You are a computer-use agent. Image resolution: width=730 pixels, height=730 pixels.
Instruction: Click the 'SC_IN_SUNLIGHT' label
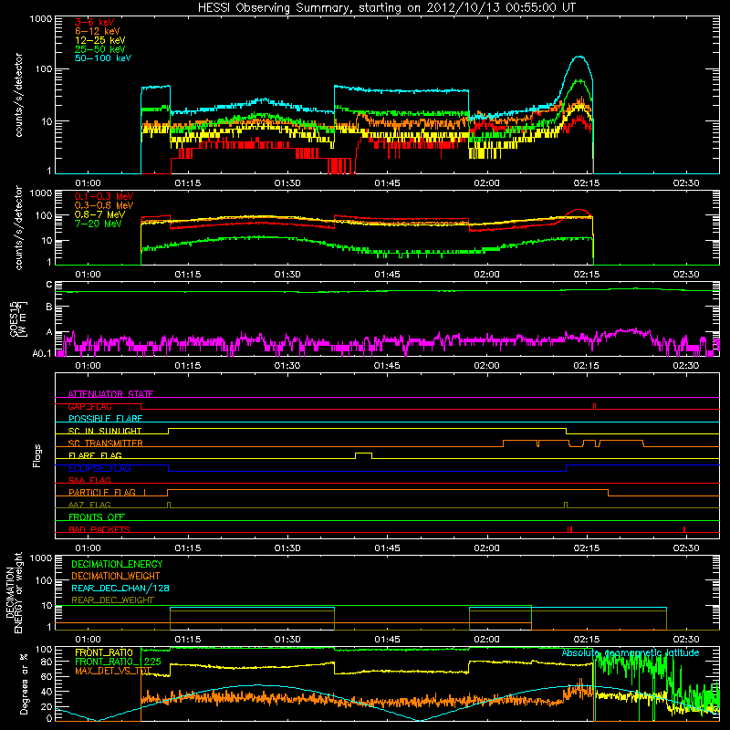click(105, 431)
